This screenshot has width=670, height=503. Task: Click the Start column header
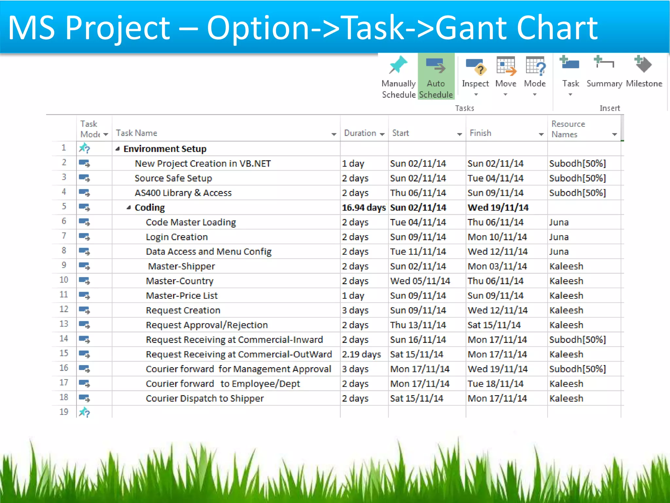pos(427,128)
